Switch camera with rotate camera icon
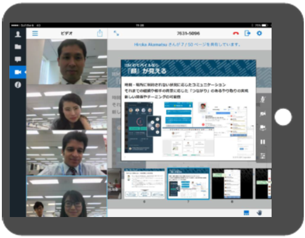The width and height of the screenshot is (305, 238). [262, 128]
